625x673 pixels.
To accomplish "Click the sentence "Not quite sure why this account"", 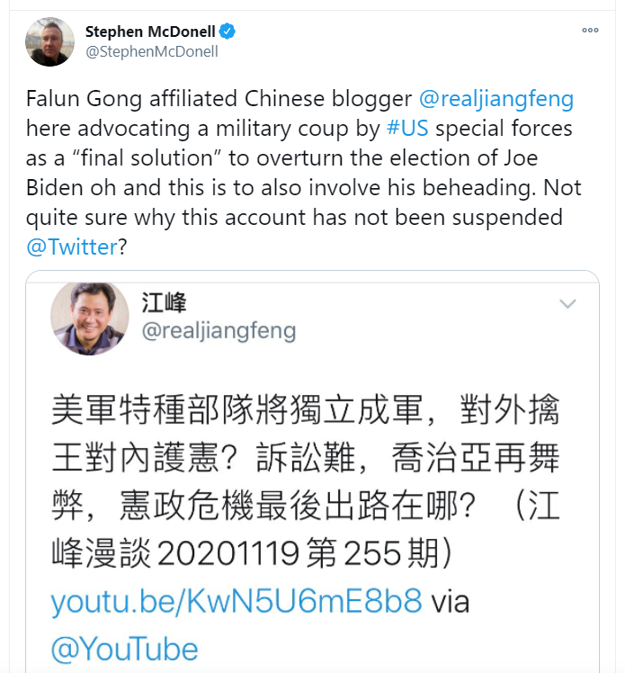I will [x=304, y=202].
